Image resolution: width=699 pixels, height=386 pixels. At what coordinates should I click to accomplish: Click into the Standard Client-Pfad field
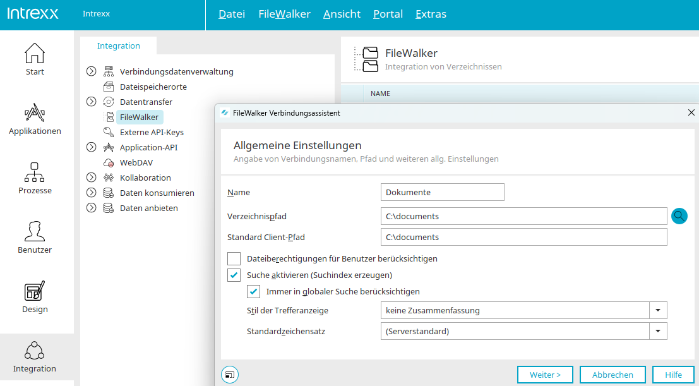[x=524, y=237]
